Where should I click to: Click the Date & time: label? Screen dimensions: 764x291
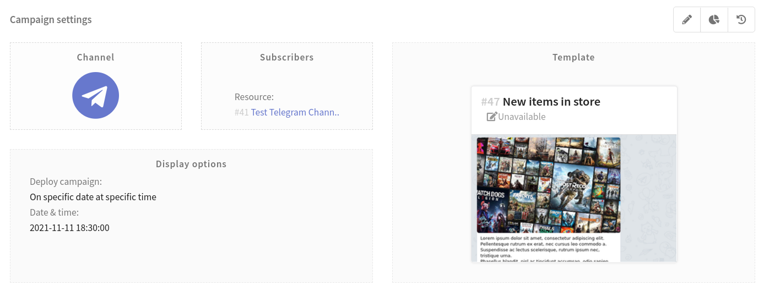[x=55, y=212]
